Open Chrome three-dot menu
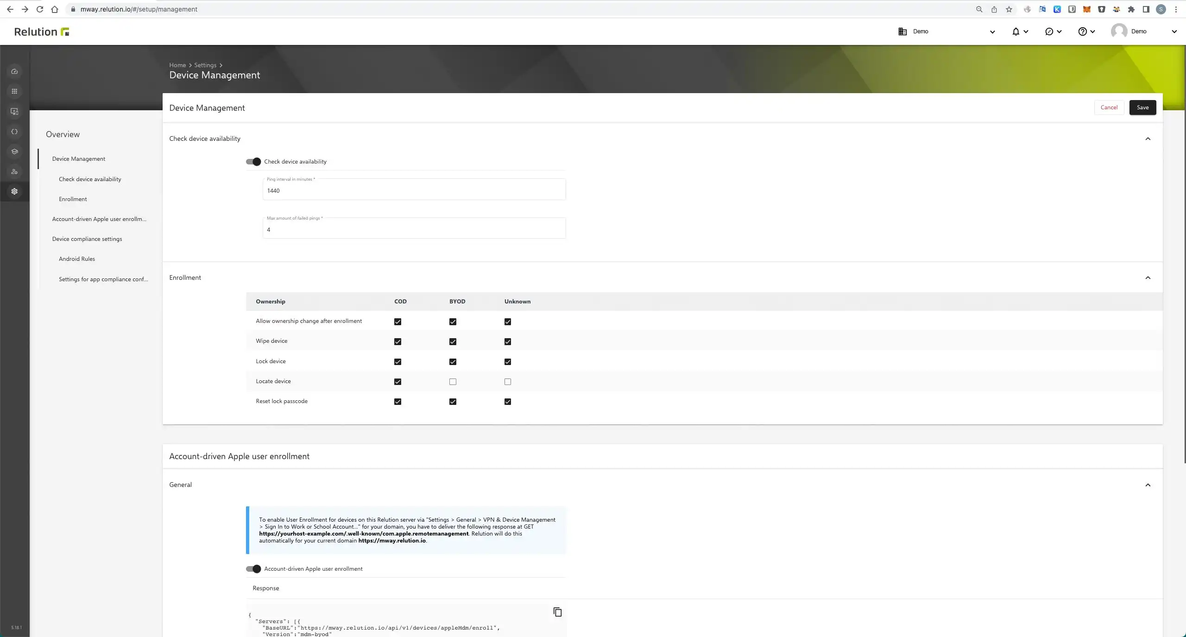This screenshot has width=1186, height=637. [1176, 9]
